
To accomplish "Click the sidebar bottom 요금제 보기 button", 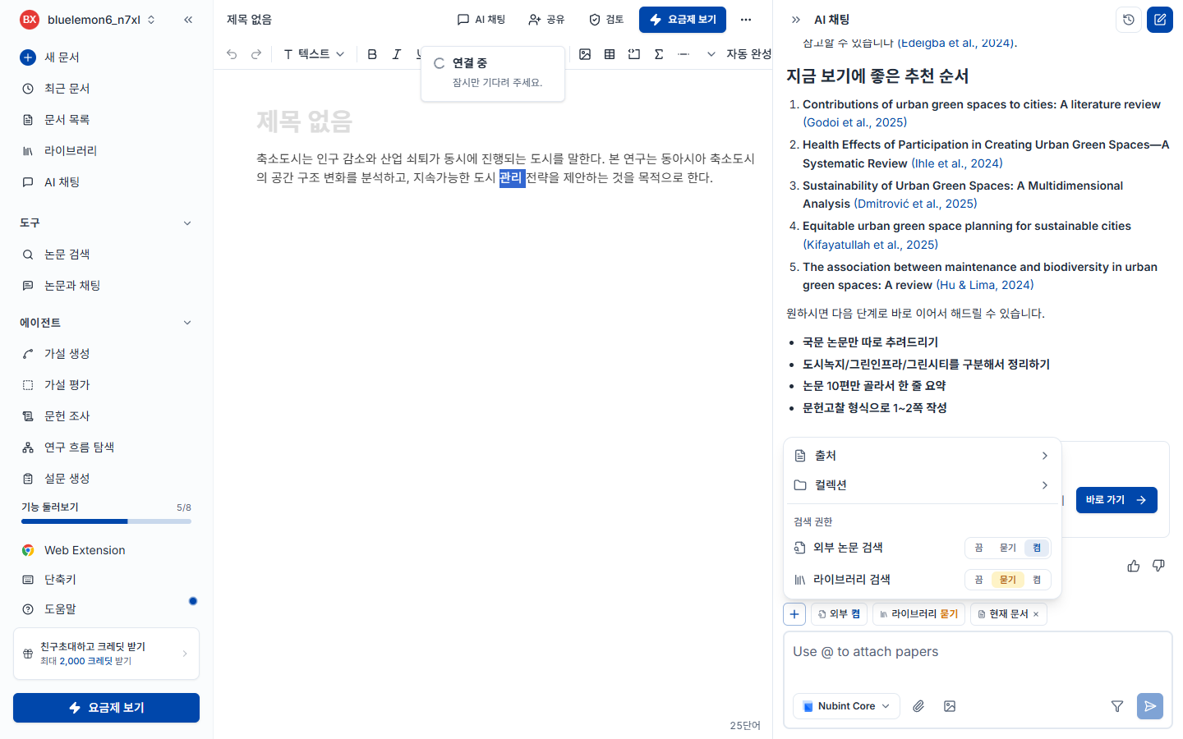I will (x=106, y=708).
